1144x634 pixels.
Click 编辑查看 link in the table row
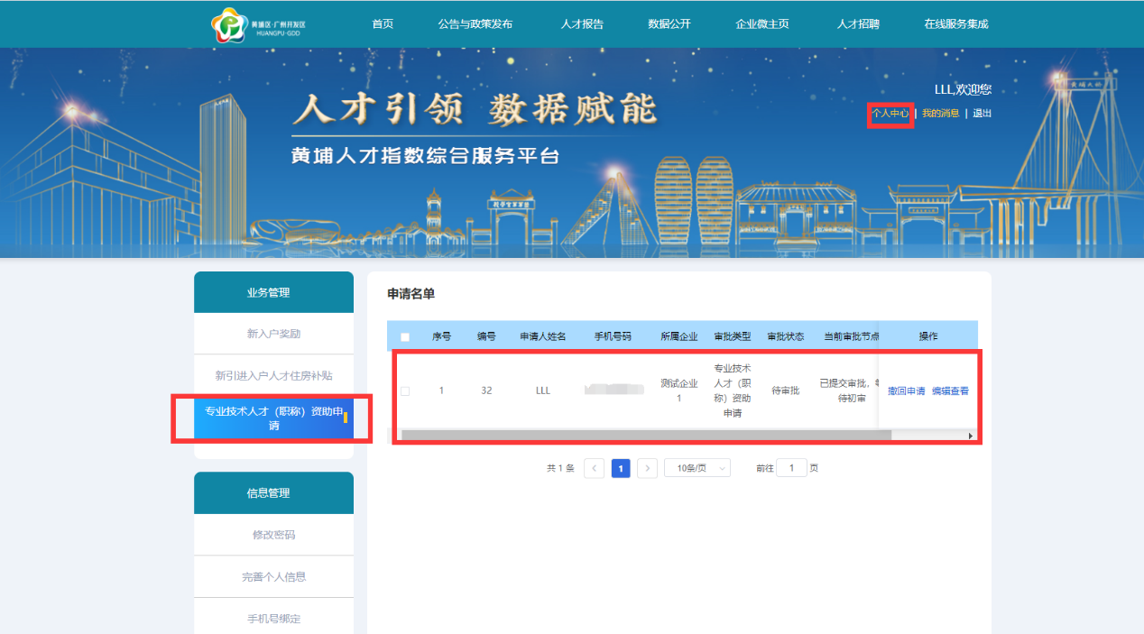[x=950, y=391]
